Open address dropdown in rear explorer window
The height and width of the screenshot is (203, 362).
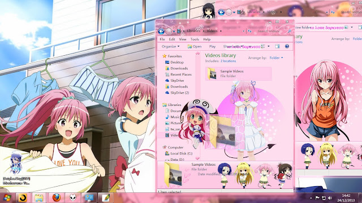pyautogui.click(x=327, y=12)
